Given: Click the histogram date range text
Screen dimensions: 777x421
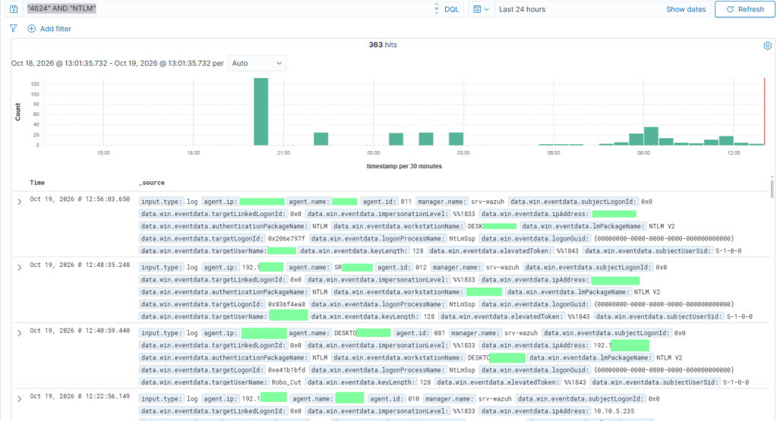Looking at the screenshot, I should [118, 63].
